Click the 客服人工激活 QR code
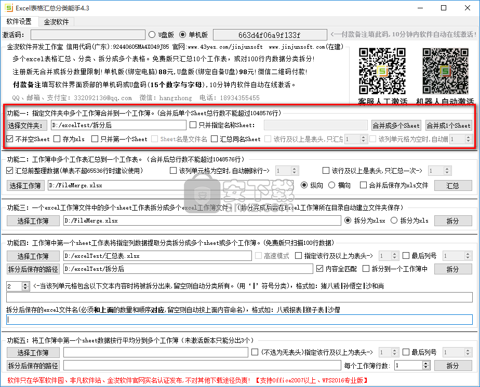The image size is (480, 387). [x=382, y=71]
